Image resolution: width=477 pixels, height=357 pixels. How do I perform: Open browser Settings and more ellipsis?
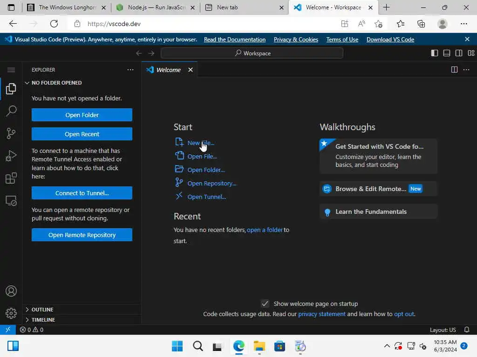pyautogui.click(x=463, y=24)
